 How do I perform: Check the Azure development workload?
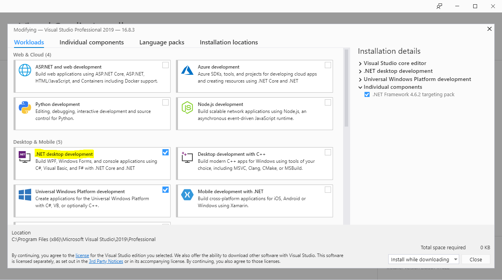(328, 65)
